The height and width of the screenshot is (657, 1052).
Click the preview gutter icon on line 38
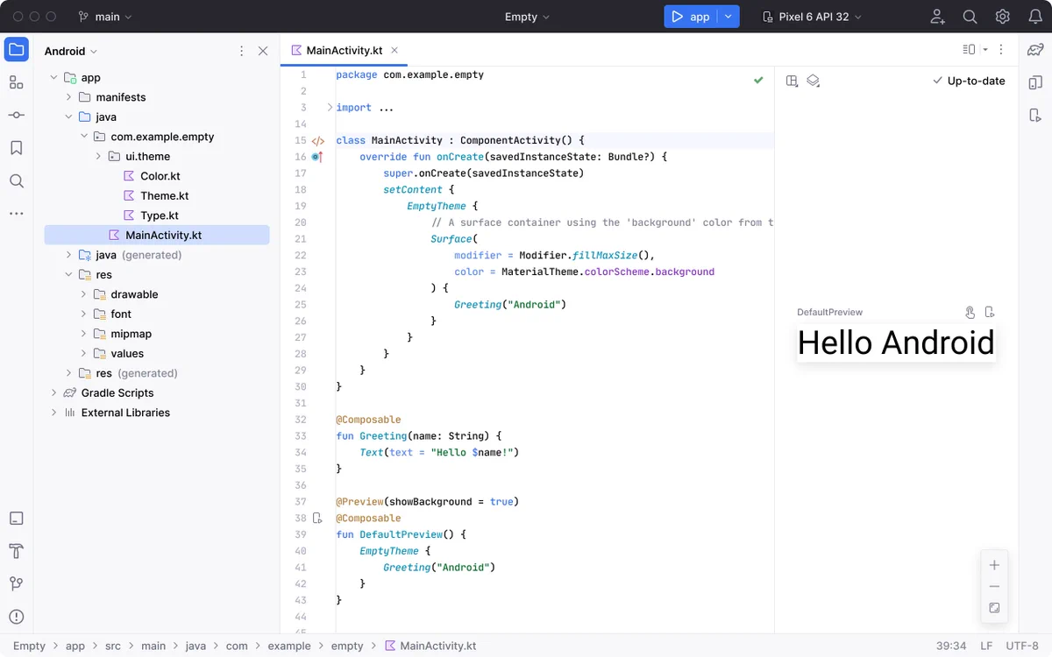pyautogui.click(x=317, y=519)
